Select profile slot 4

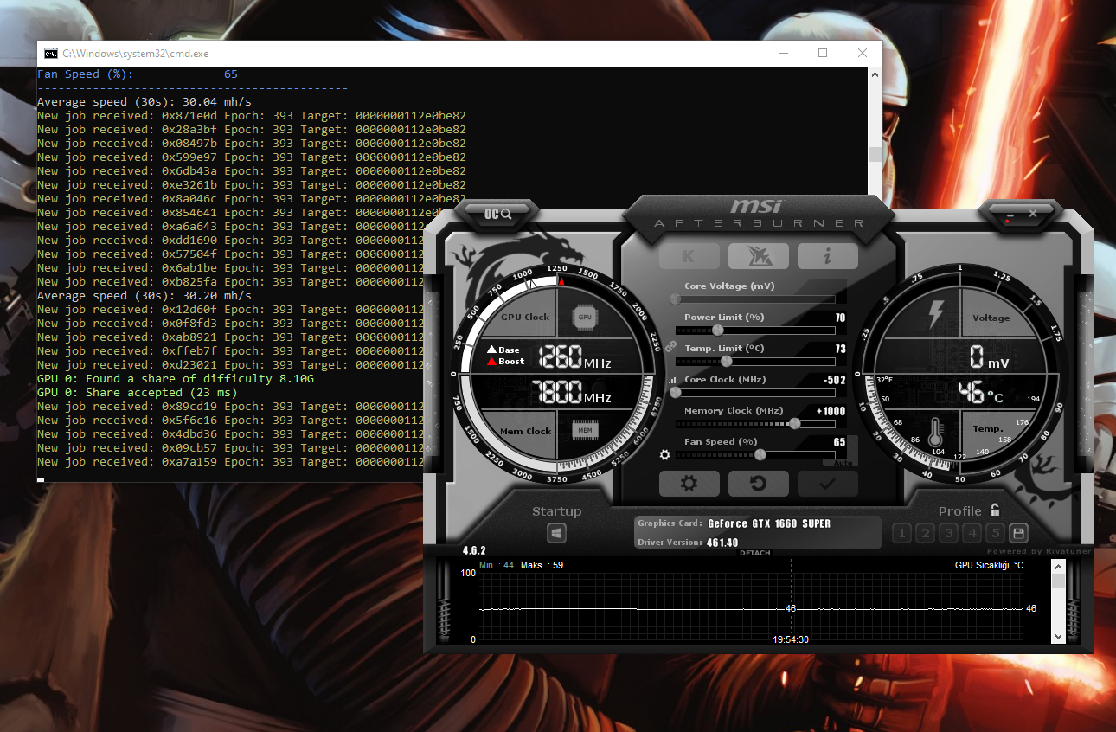[972, 534]
